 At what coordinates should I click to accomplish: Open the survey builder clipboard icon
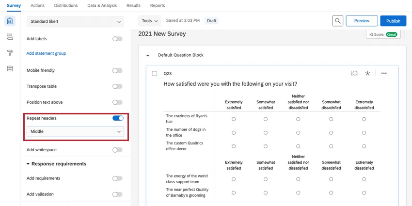tap(10, 21)
